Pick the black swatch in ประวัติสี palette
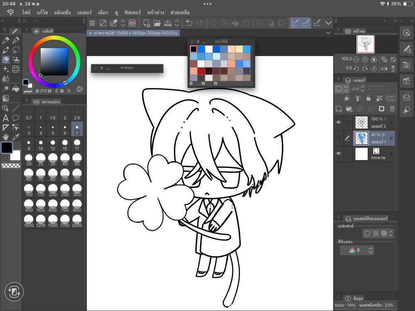The height and width of the screenshot is (311, 415). [x=193, y=49]
